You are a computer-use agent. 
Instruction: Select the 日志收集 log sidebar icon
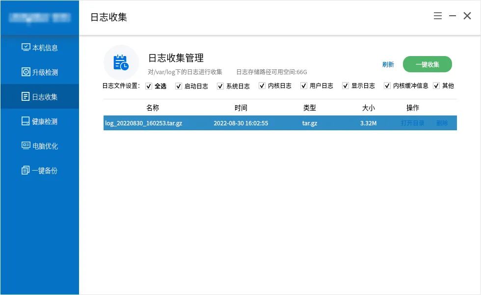pos(26,96)
